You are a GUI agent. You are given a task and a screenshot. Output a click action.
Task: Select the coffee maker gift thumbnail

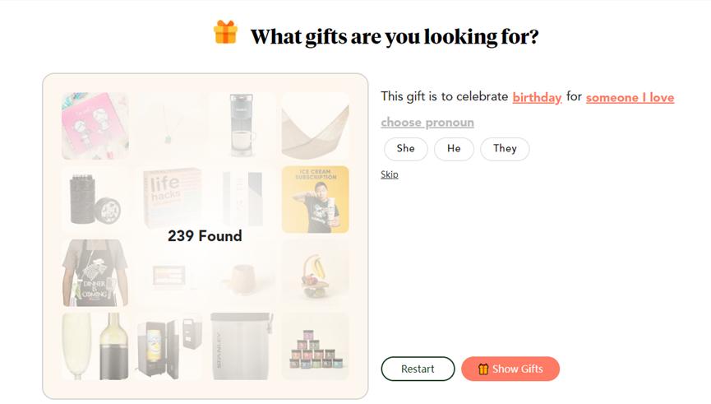click(x=242, y=126)
